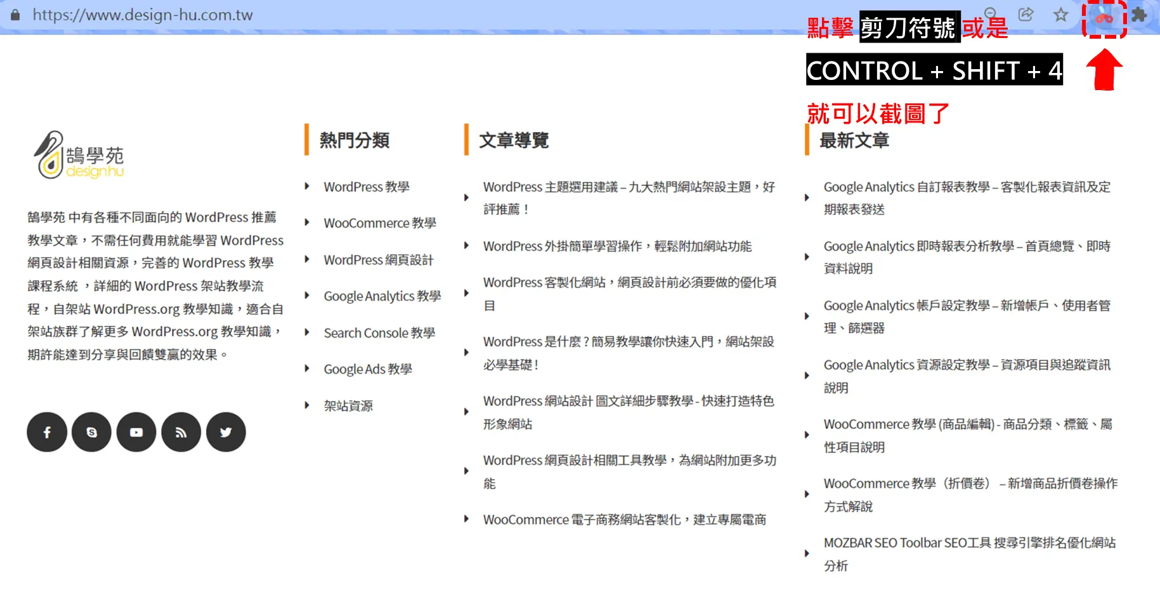
Task: Open article Google Analytics 帳戶設定教學
Action: coord(967,317)
